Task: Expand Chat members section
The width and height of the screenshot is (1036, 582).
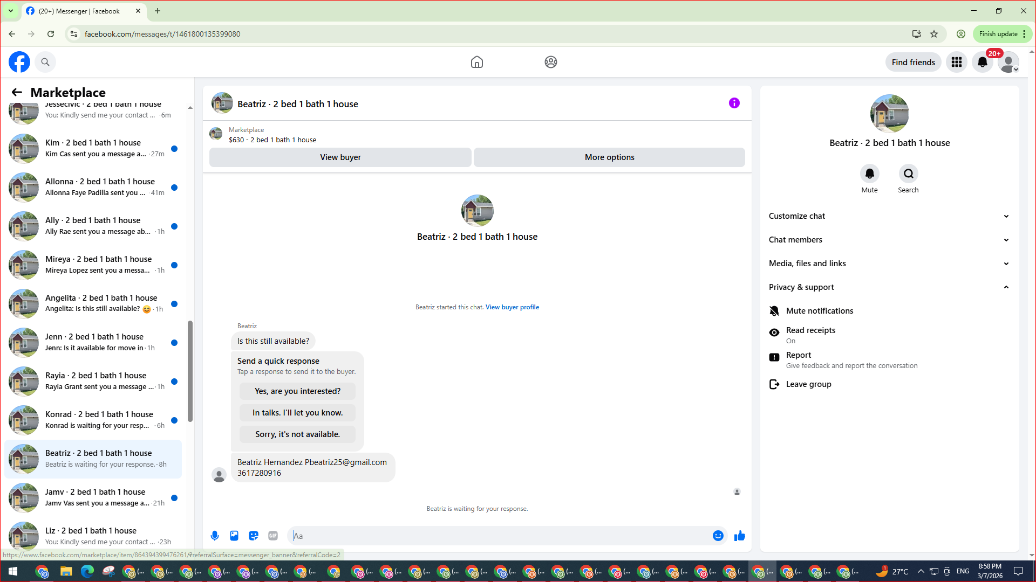Action: click(x=889, y=240)
